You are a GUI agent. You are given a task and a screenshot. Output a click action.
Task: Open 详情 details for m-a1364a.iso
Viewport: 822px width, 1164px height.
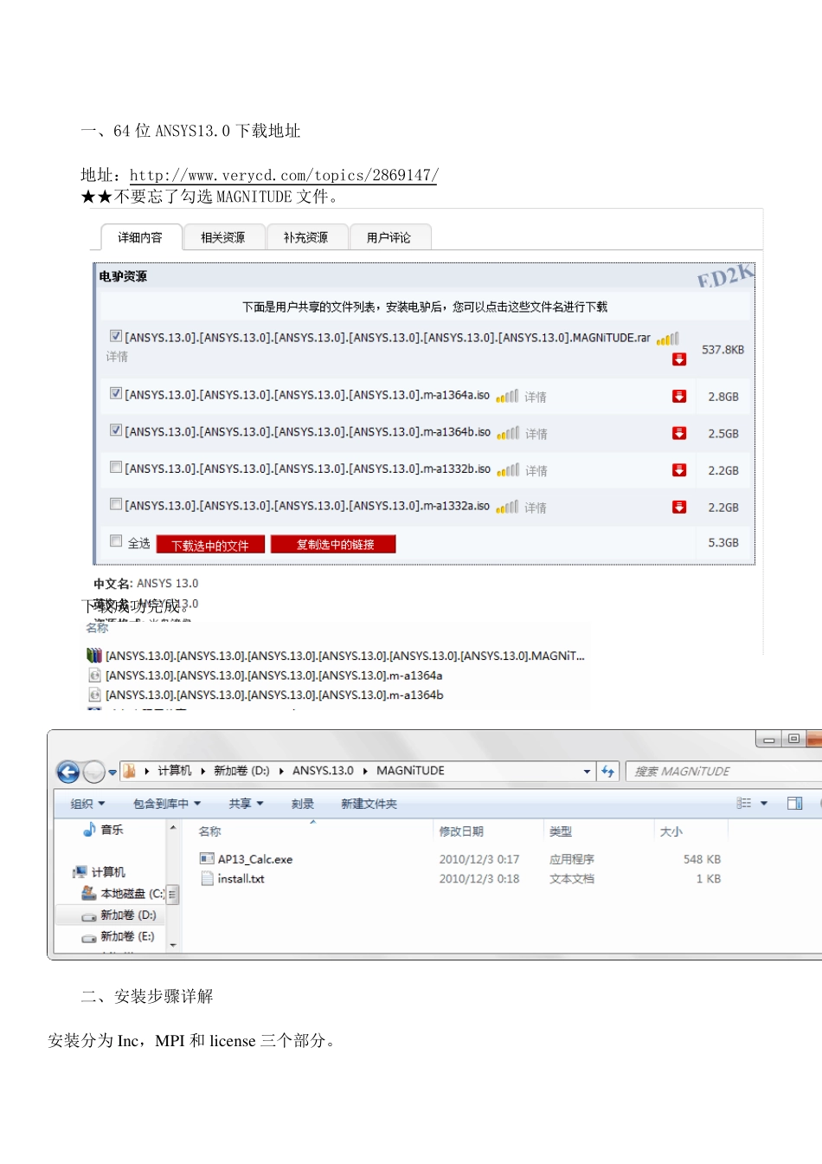tap(536, 397)
